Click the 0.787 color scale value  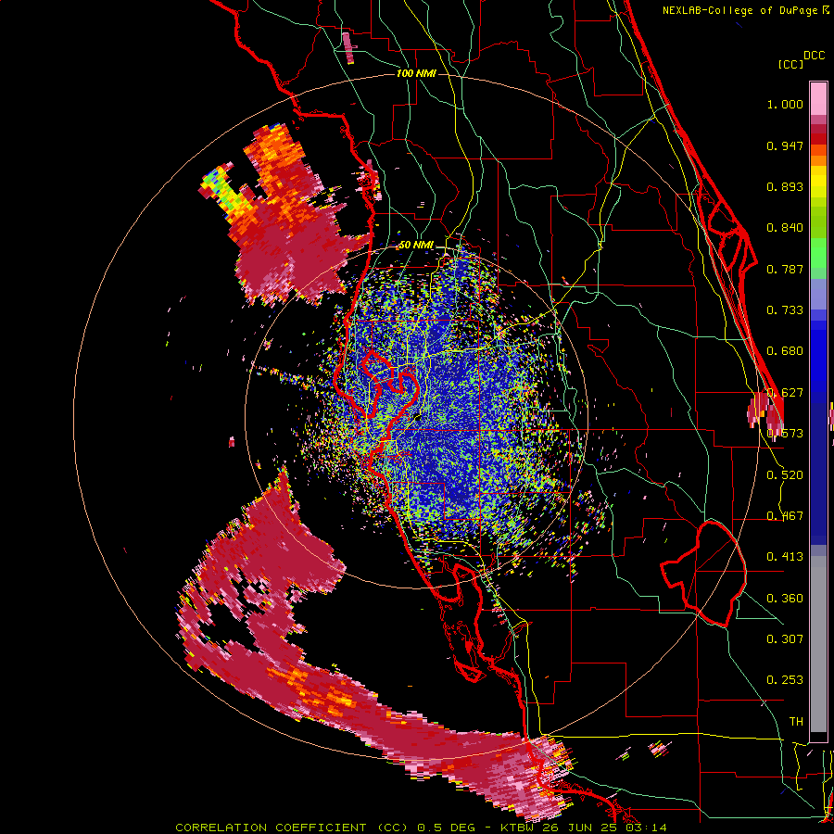pyautogui.click(x=785, y=269)
